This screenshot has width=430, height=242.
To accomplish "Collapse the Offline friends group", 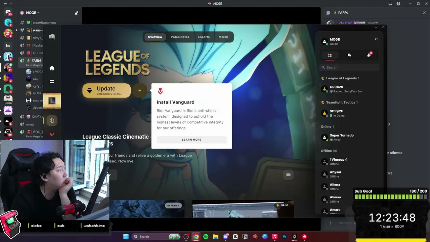I will [x=329, y=151].
